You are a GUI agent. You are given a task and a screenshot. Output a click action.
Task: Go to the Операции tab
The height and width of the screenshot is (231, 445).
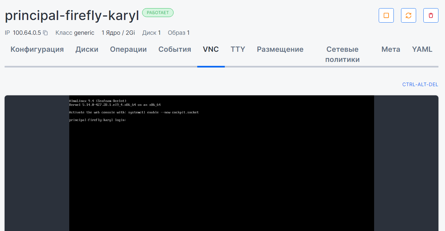pyautogui.click(x=128, y=49)
